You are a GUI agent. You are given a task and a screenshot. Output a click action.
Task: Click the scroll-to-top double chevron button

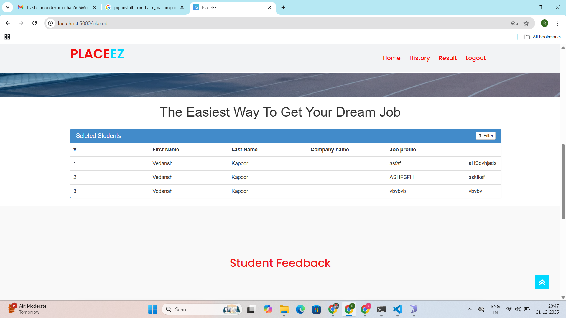click(542, 282)
